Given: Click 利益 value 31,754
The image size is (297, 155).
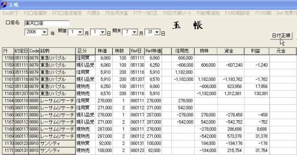Looking at the screenshot, I should (x=257, y=150).
